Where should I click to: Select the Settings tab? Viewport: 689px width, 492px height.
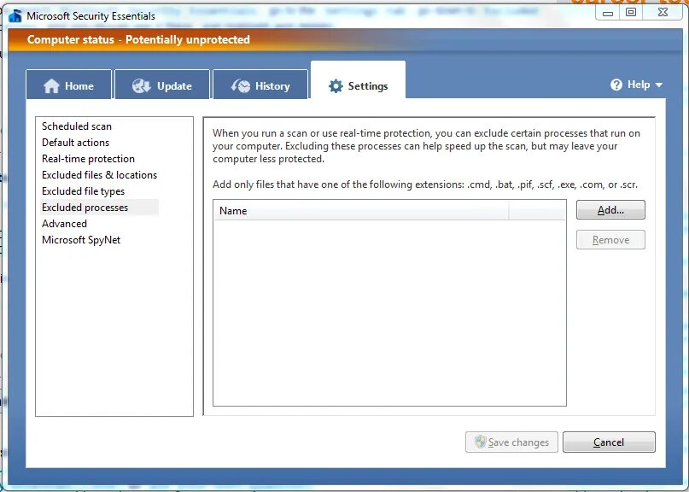click(x=358, y=80)
